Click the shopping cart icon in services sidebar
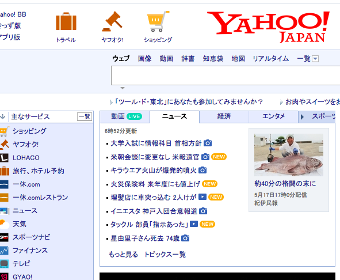 (4, 131)
